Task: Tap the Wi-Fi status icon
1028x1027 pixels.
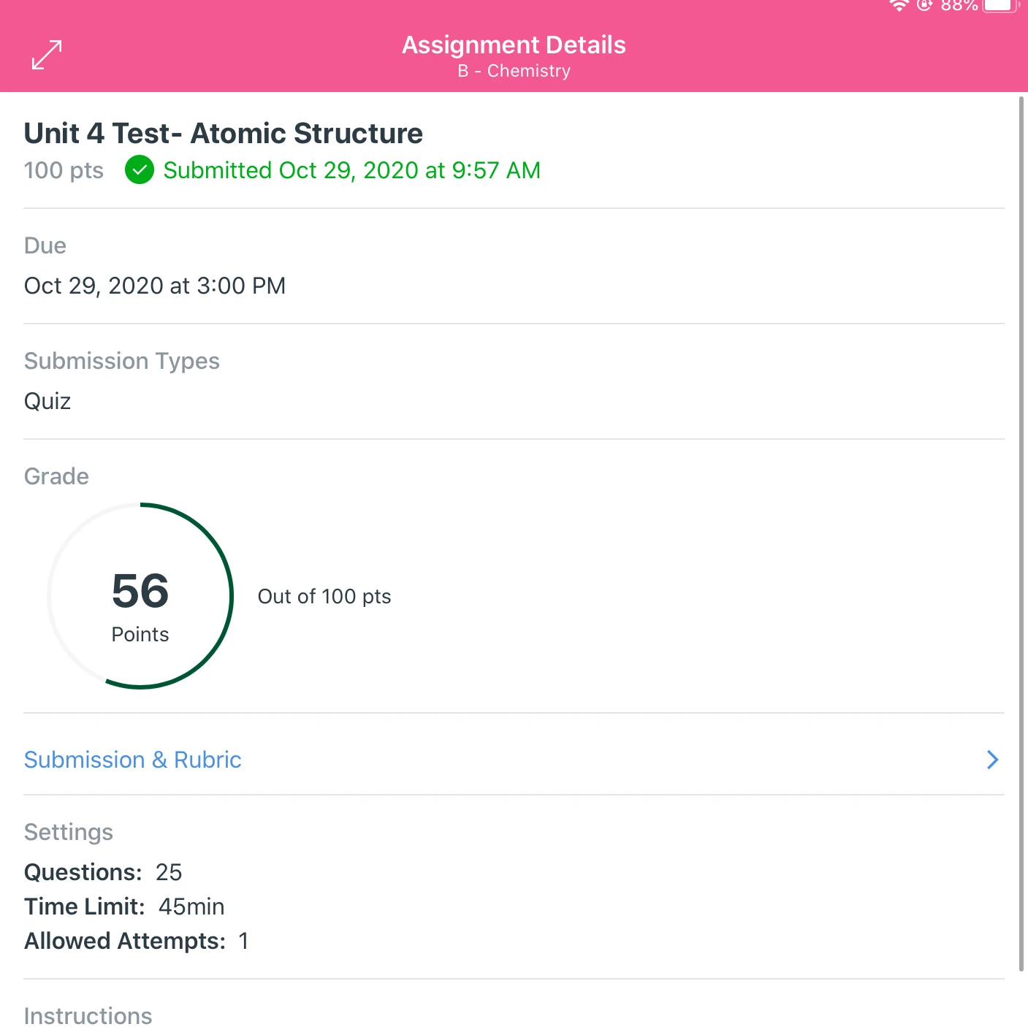Action: pos(899,5)
